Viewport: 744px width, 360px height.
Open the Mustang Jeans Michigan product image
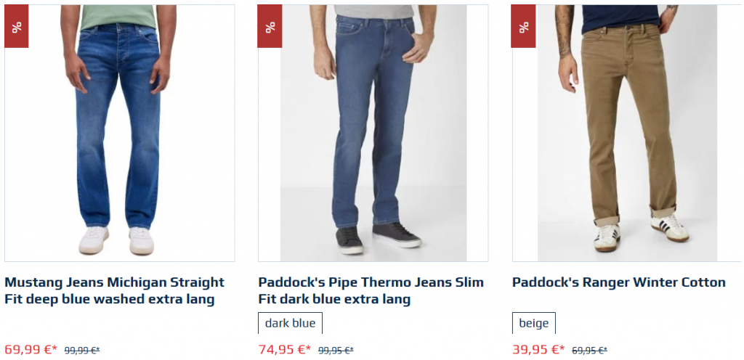tap(120, 133)
